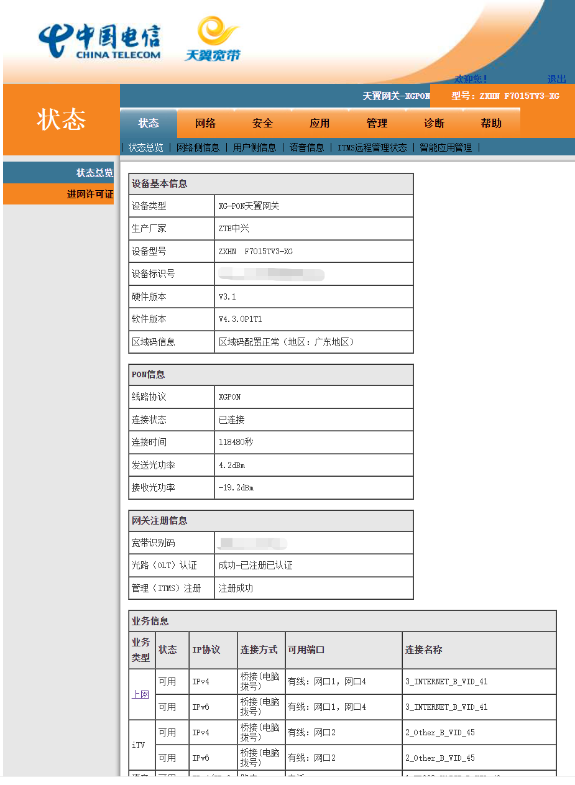Go to 智能应用管理 submenu
Viewport: 575px width, 785px height.
pyautogui.click(x=446, y=147)
